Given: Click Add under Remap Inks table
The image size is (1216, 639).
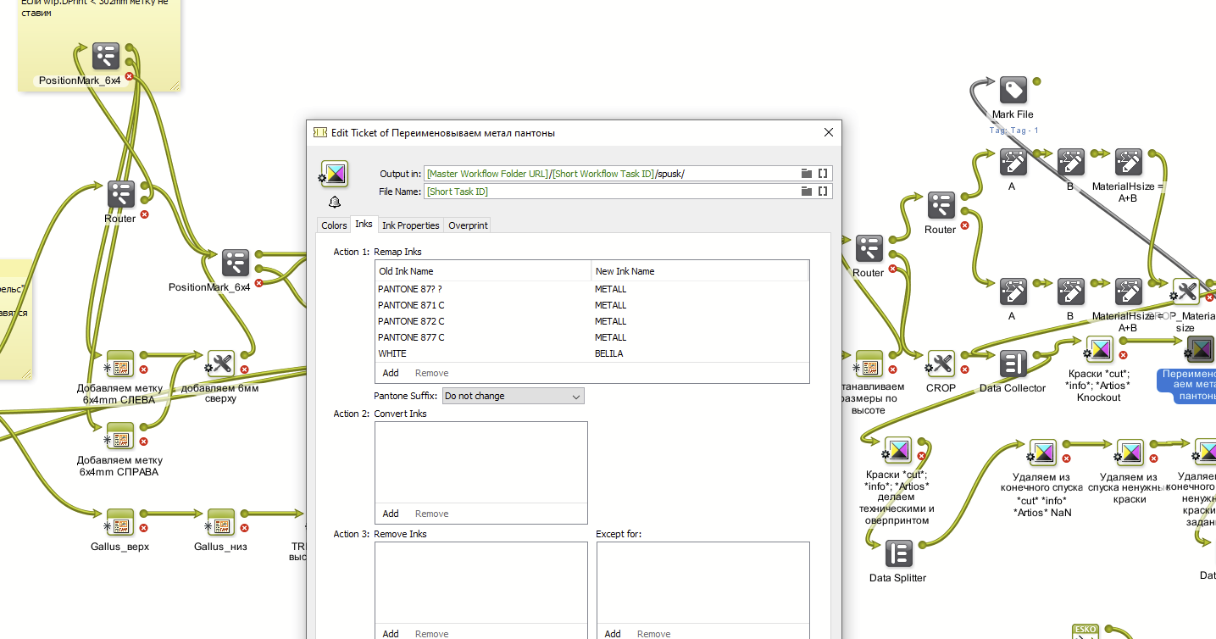Looking at the screenshot, I should tap(391, 373).
